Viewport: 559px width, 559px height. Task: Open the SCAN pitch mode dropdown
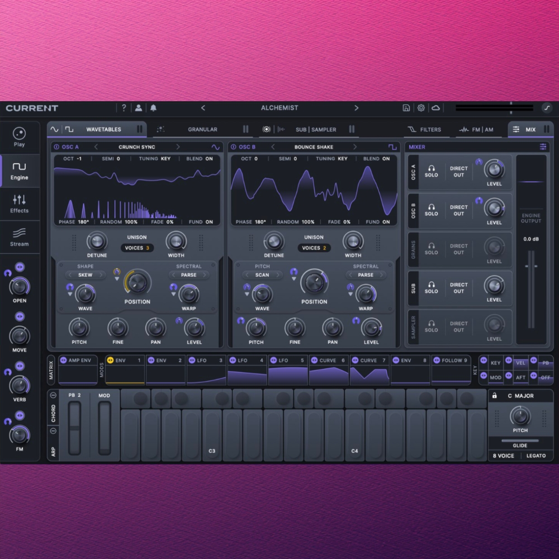(x=262, y=275)
